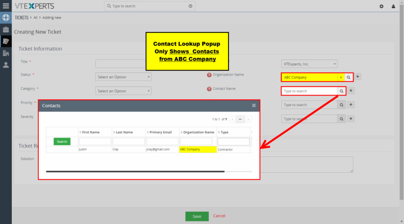Image resolution: width=404 pixels, height=224 pixels.
Task: Click Organization Name help icon
Action: pyautogui.click(x=209, y=75)
